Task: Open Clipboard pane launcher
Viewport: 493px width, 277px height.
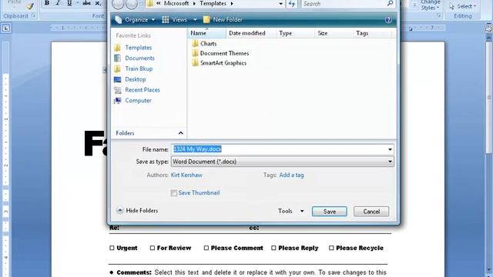Action: [33, 15]
